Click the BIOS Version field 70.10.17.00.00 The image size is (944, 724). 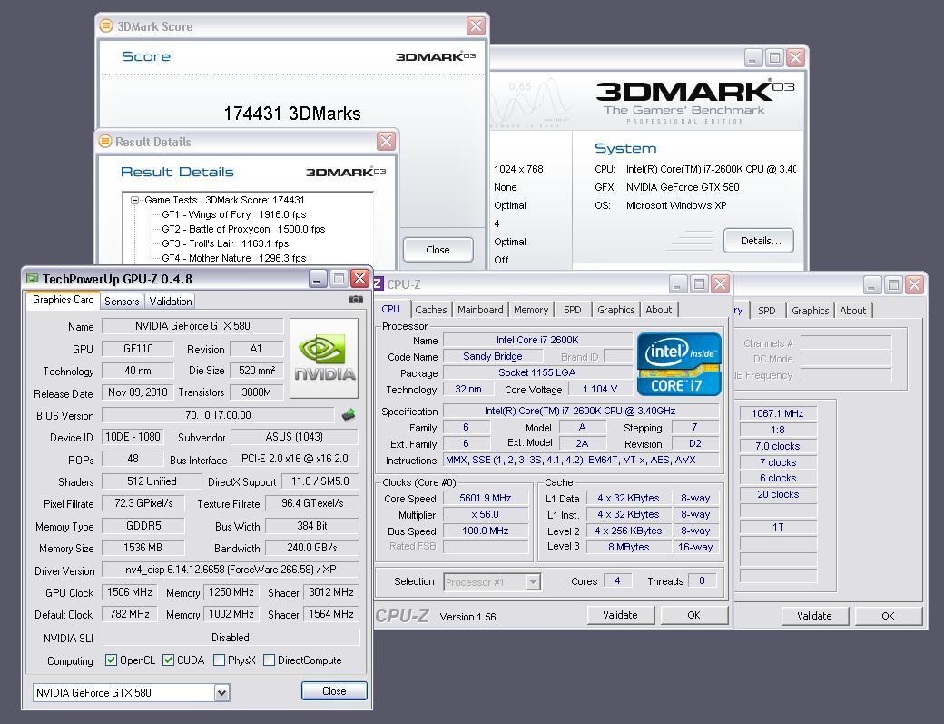[218, 415]
